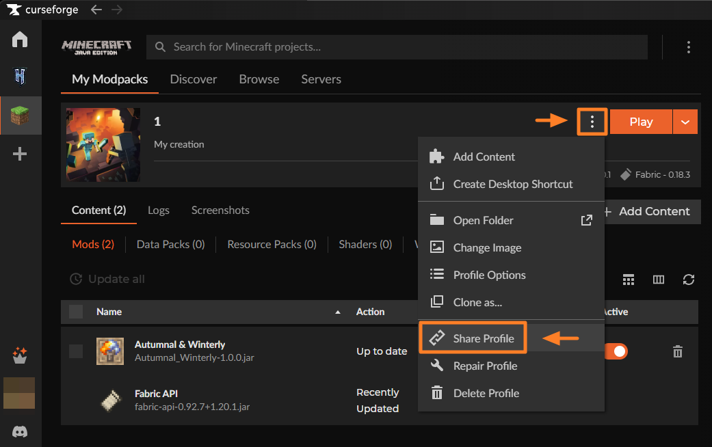Select the Minecraft grass block icon
The image size is (712, 447).
point(20,116)
